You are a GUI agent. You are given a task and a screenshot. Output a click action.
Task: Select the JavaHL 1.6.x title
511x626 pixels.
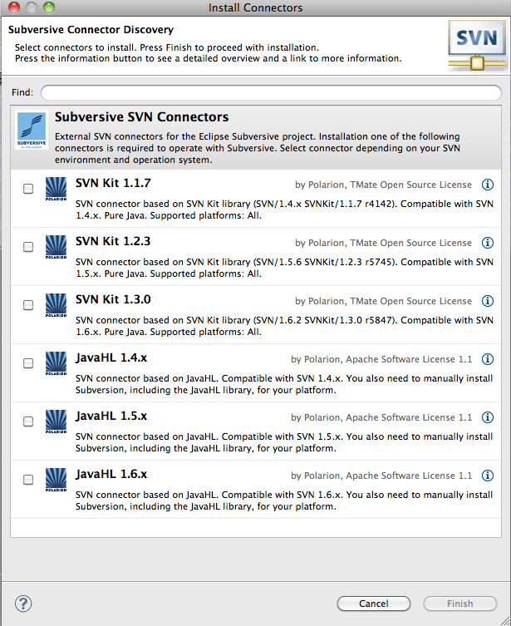click(x=111, y=475)
